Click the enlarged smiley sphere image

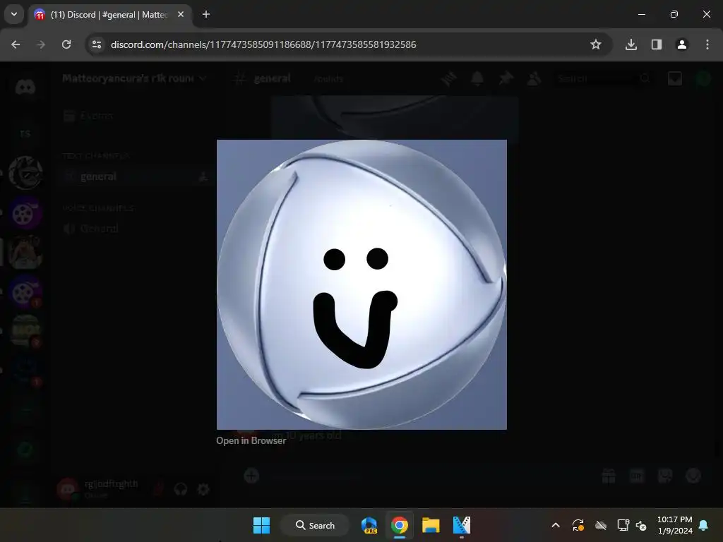pyautogui.click(x=361, y=284)
